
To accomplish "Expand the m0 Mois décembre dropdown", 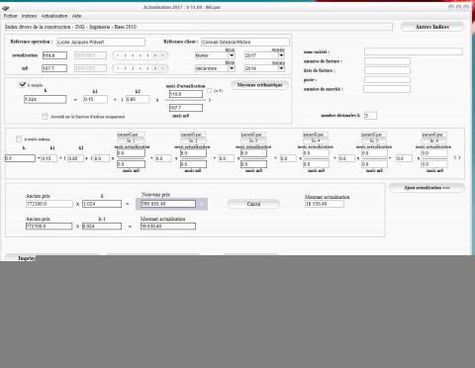I will point(215,68).
